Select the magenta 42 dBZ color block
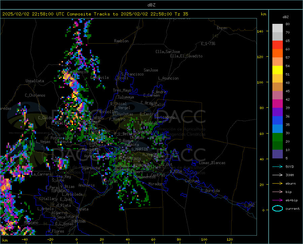303x244 pixels. tap(277, 104)
